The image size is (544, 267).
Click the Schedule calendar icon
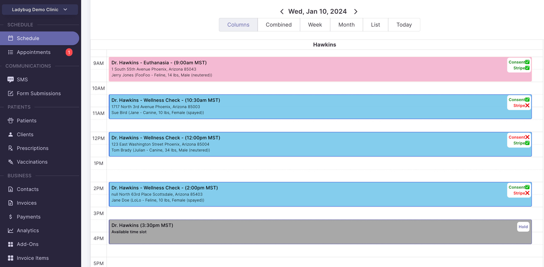[11, 38]
